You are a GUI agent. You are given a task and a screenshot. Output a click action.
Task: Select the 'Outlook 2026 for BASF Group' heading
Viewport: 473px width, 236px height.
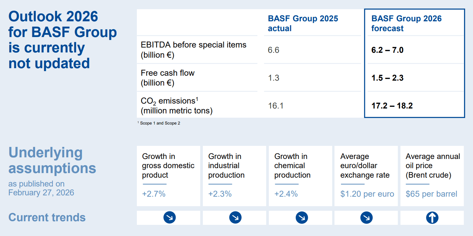(62, 40)
